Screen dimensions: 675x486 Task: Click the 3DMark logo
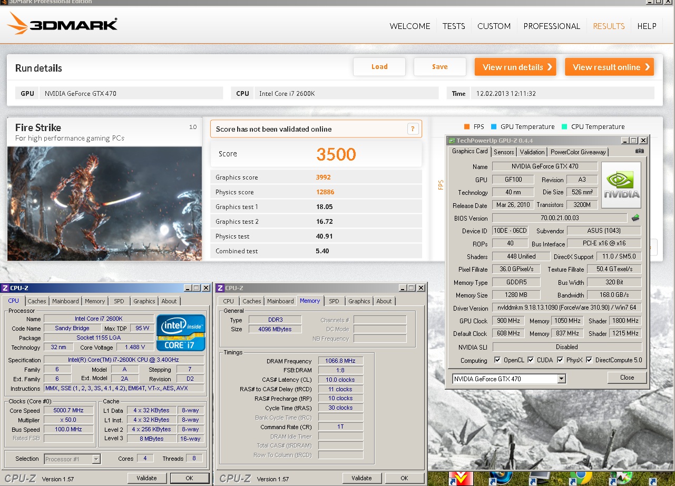(62, 25)
